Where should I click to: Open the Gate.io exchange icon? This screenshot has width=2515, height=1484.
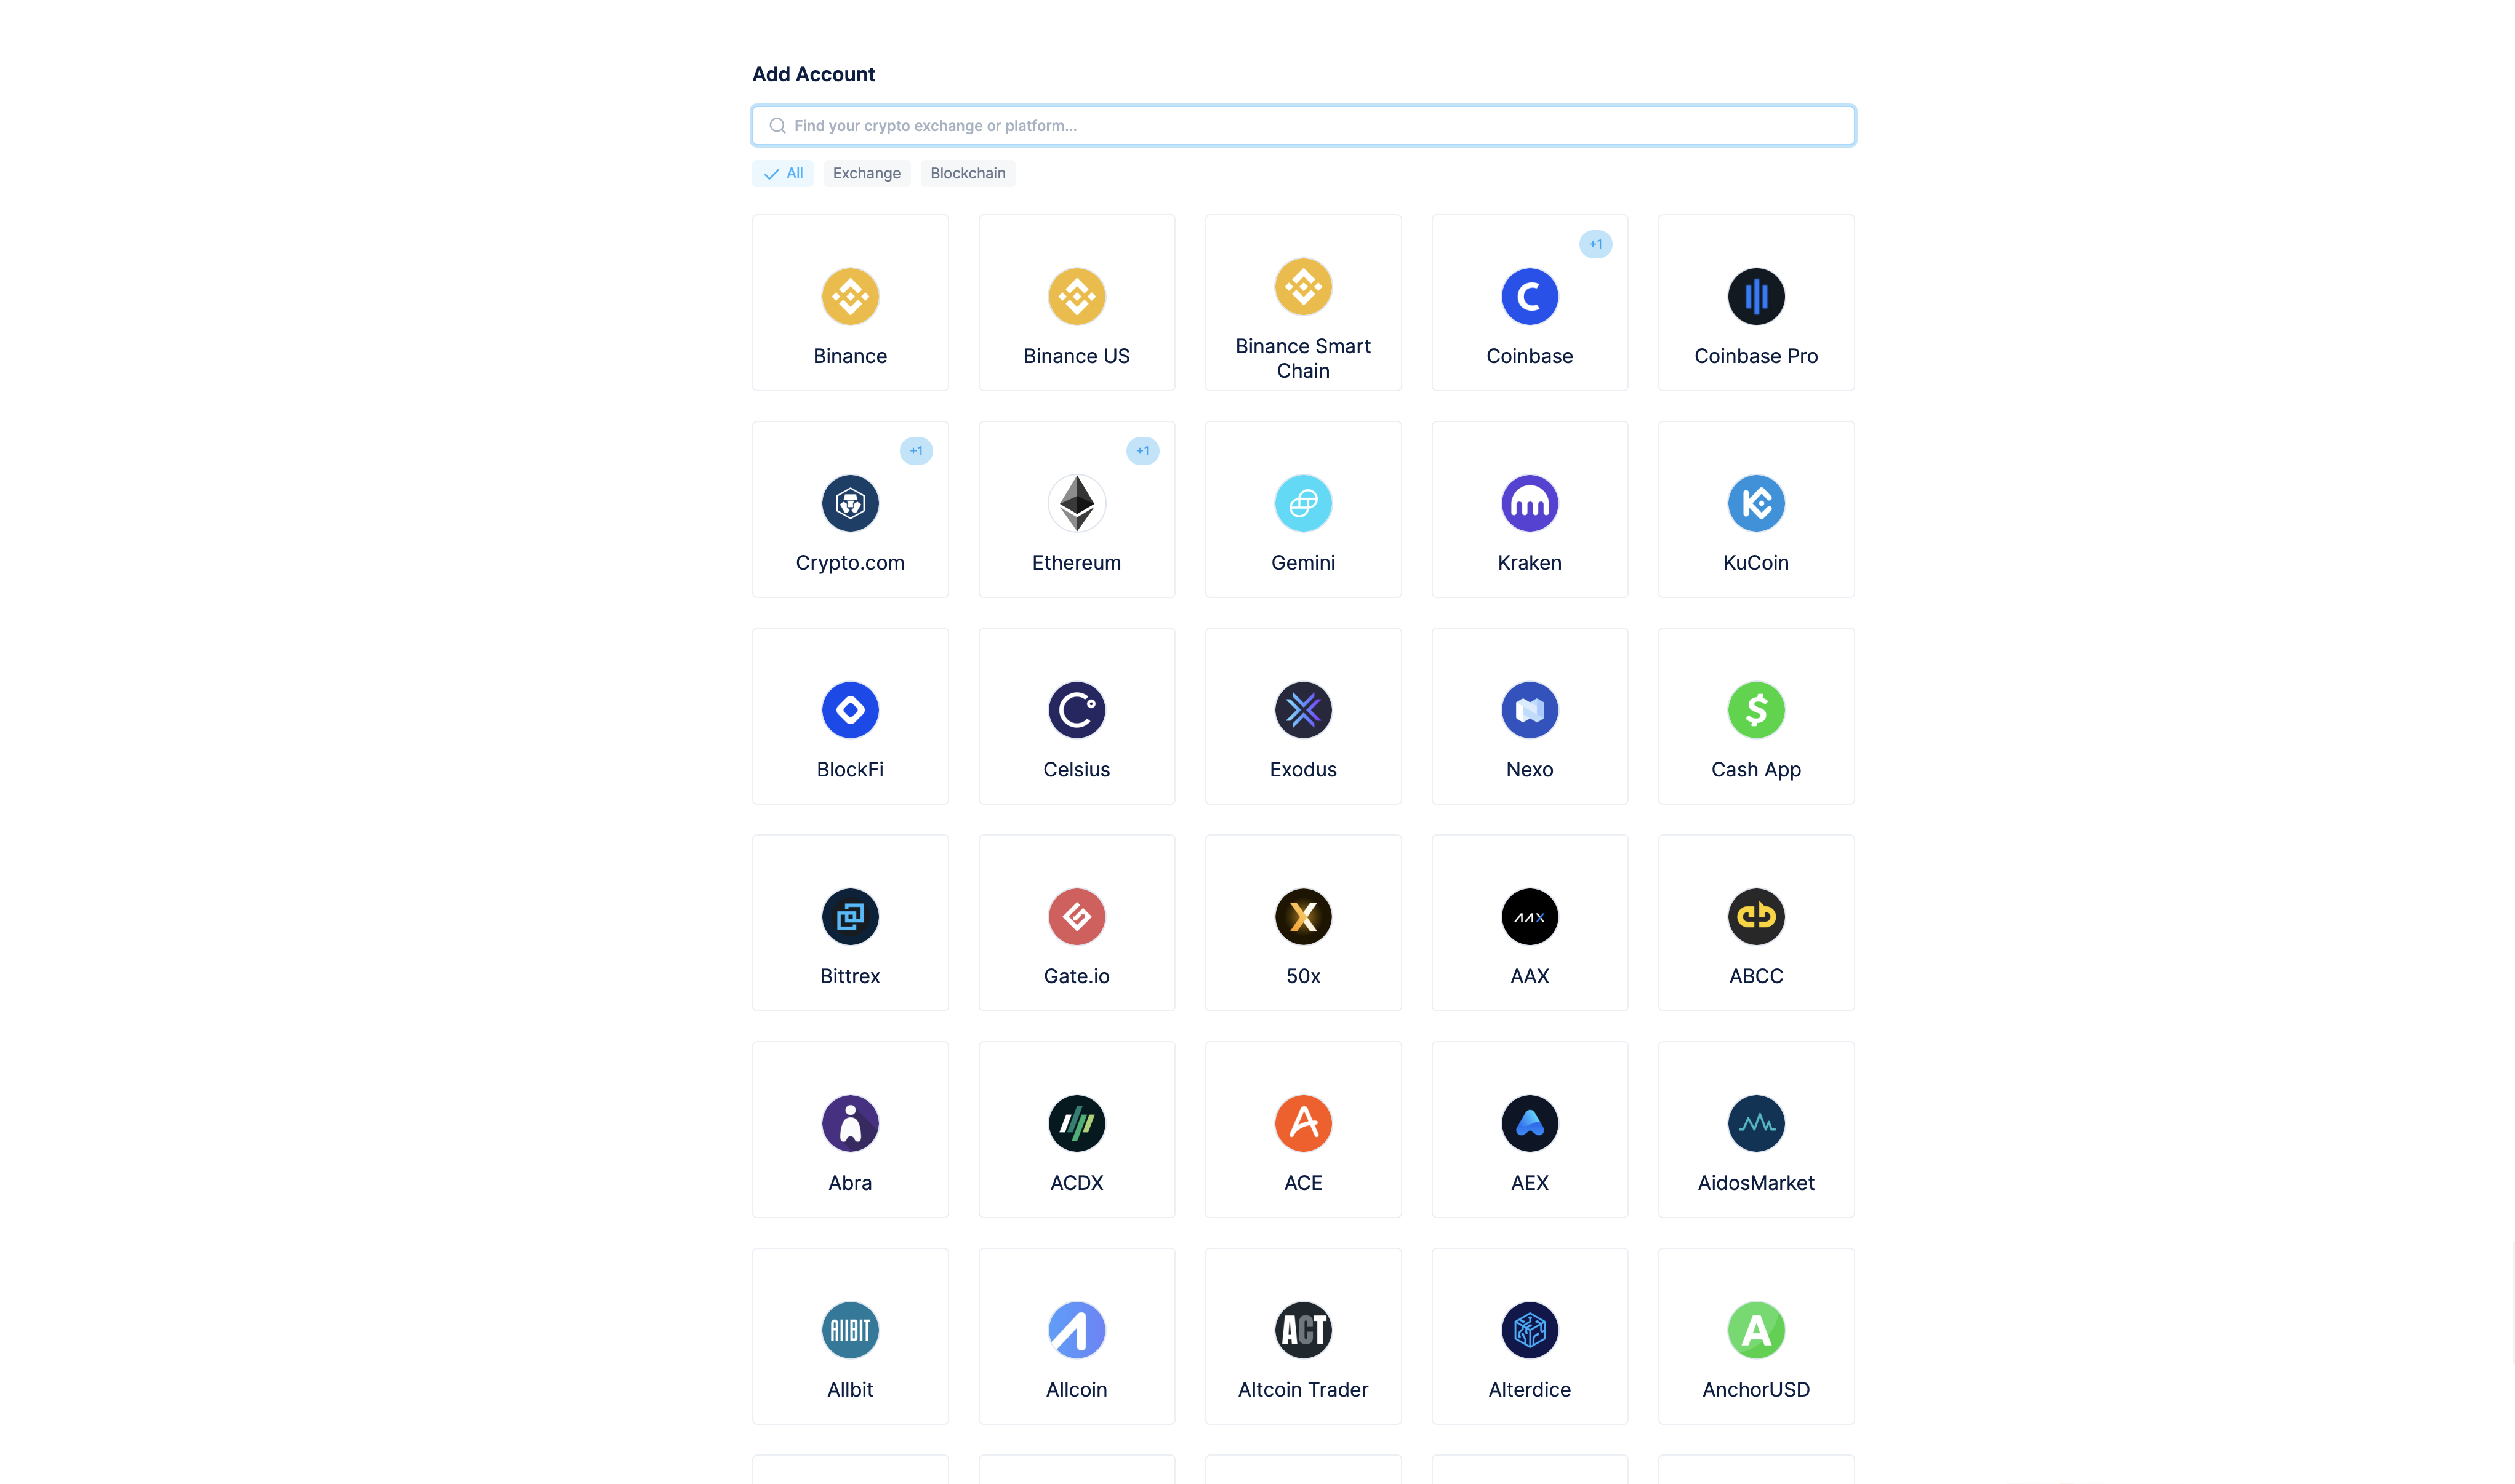(x=1077, y=917)
